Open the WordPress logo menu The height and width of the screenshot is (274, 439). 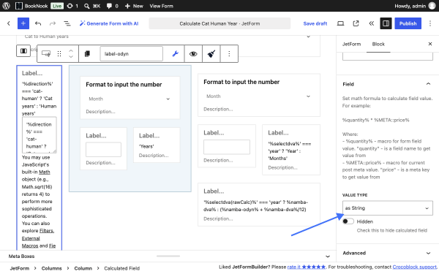[6, 6]
